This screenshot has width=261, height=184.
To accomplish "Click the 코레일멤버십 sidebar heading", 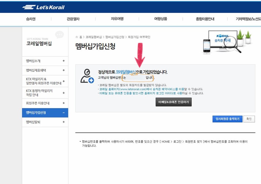I will coord(39,43).
